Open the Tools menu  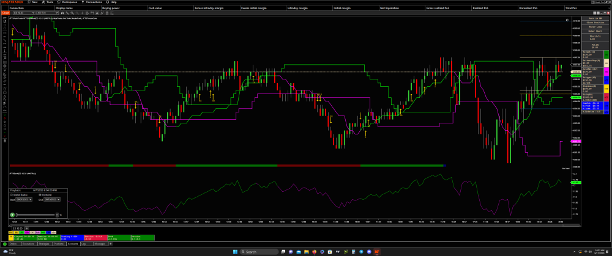coord(50,2)
